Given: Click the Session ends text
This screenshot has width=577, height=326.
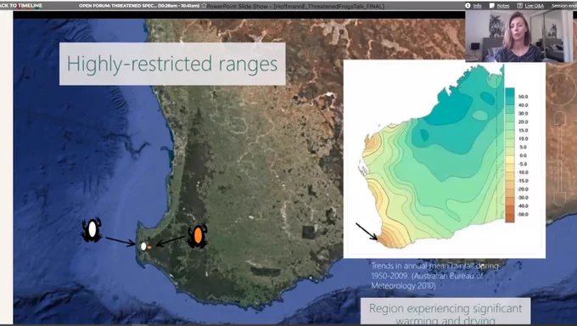Looking at the screenshot, I should point(564,6).
